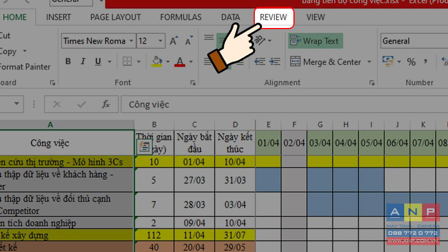Open the Alignment dialog launcher
The height and width of the screenshot is (252, 448).
pos(372,83)
